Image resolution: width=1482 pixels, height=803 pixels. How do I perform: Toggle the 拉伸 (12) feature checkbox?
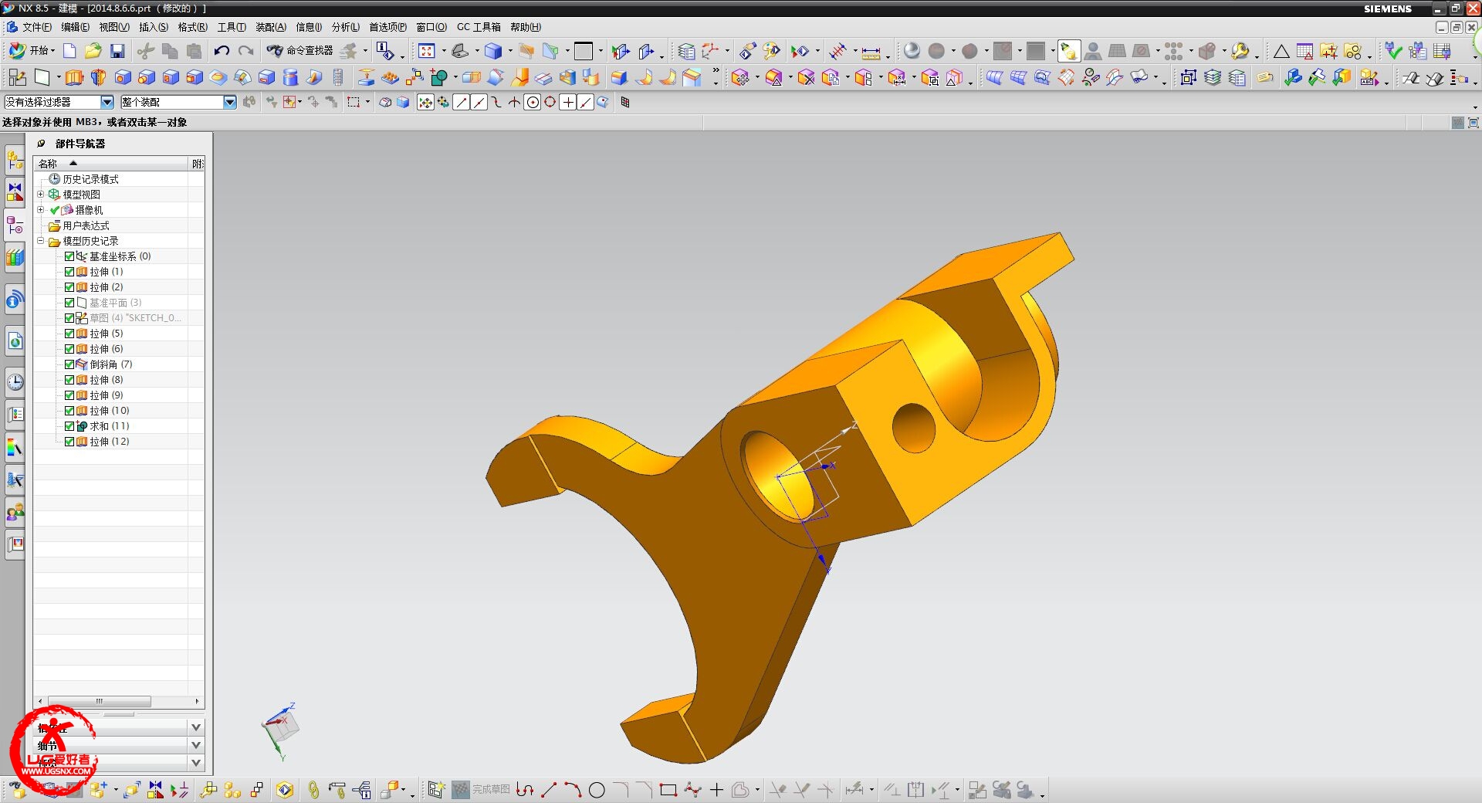point(69,442)
